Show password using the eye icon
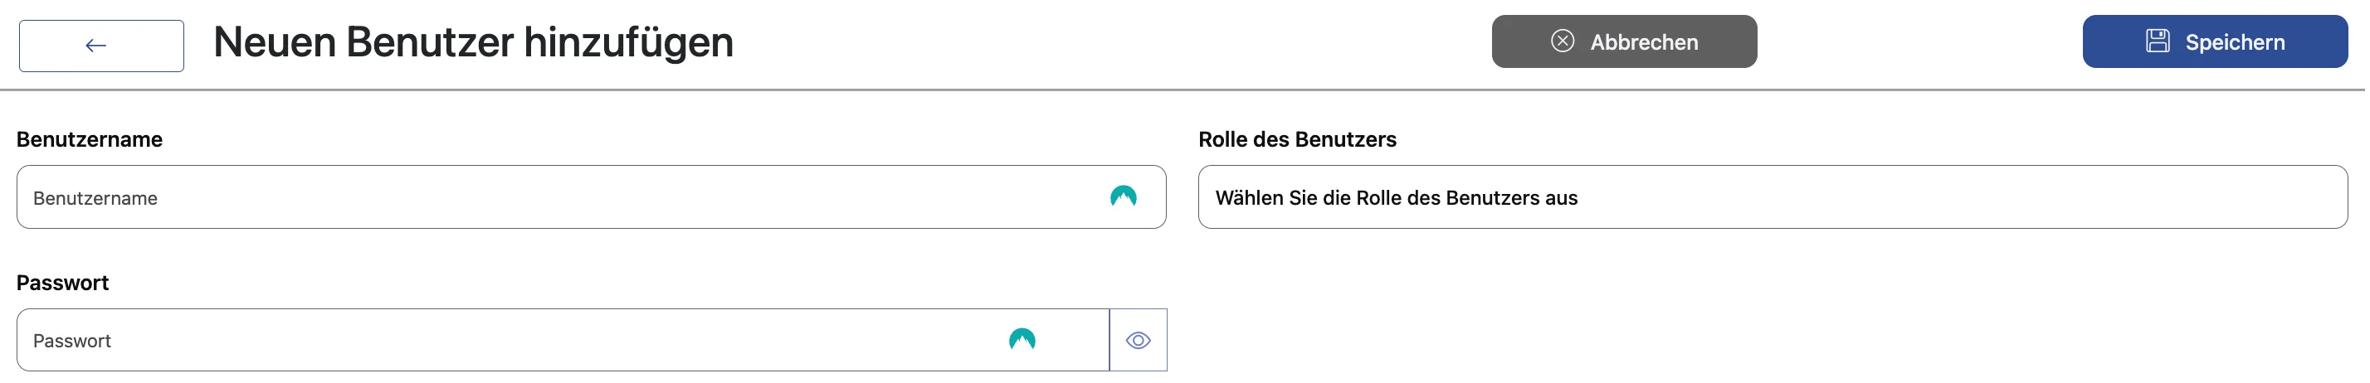Screen dimensions: 2370x383 click(1138, 341)
